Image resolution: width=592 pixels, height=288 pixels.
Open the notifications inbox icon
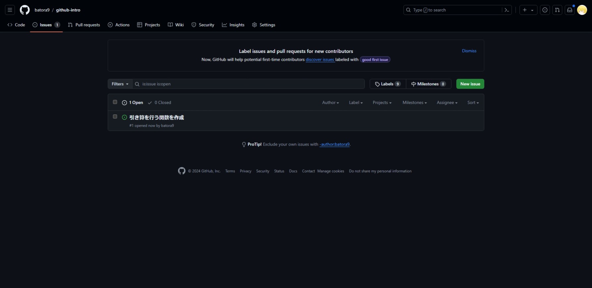569,10
